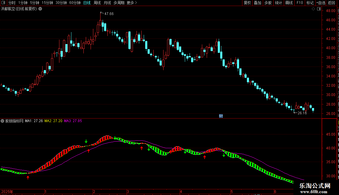Toggle the left sidebar panel icon
Screen dimensions: 339x195
tap(3, 3)
